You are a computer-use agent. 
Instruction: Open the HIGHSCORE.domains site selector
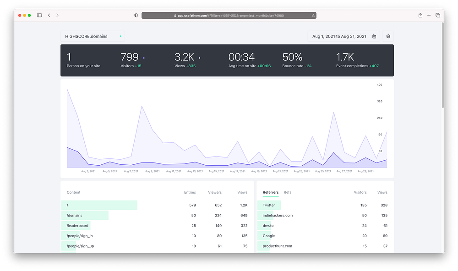(x=93, y=36)
